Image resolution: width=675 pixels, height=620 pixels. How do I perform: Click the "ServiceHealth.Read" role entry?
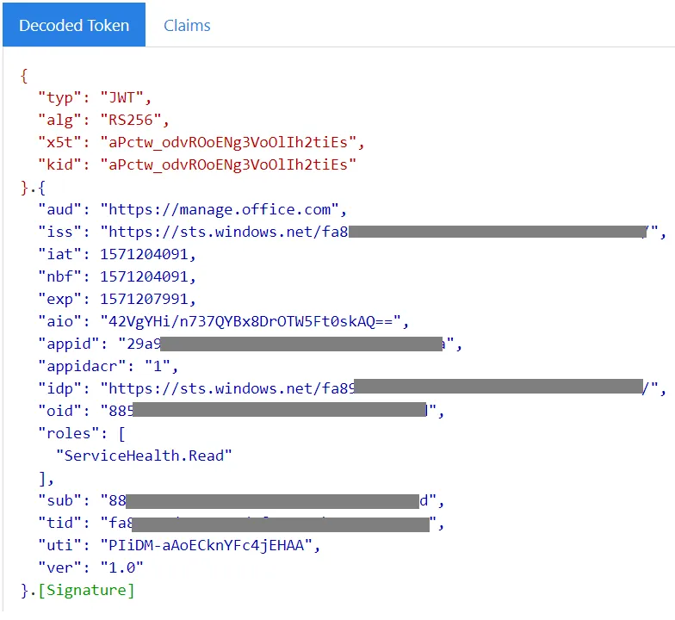[145, 456]
